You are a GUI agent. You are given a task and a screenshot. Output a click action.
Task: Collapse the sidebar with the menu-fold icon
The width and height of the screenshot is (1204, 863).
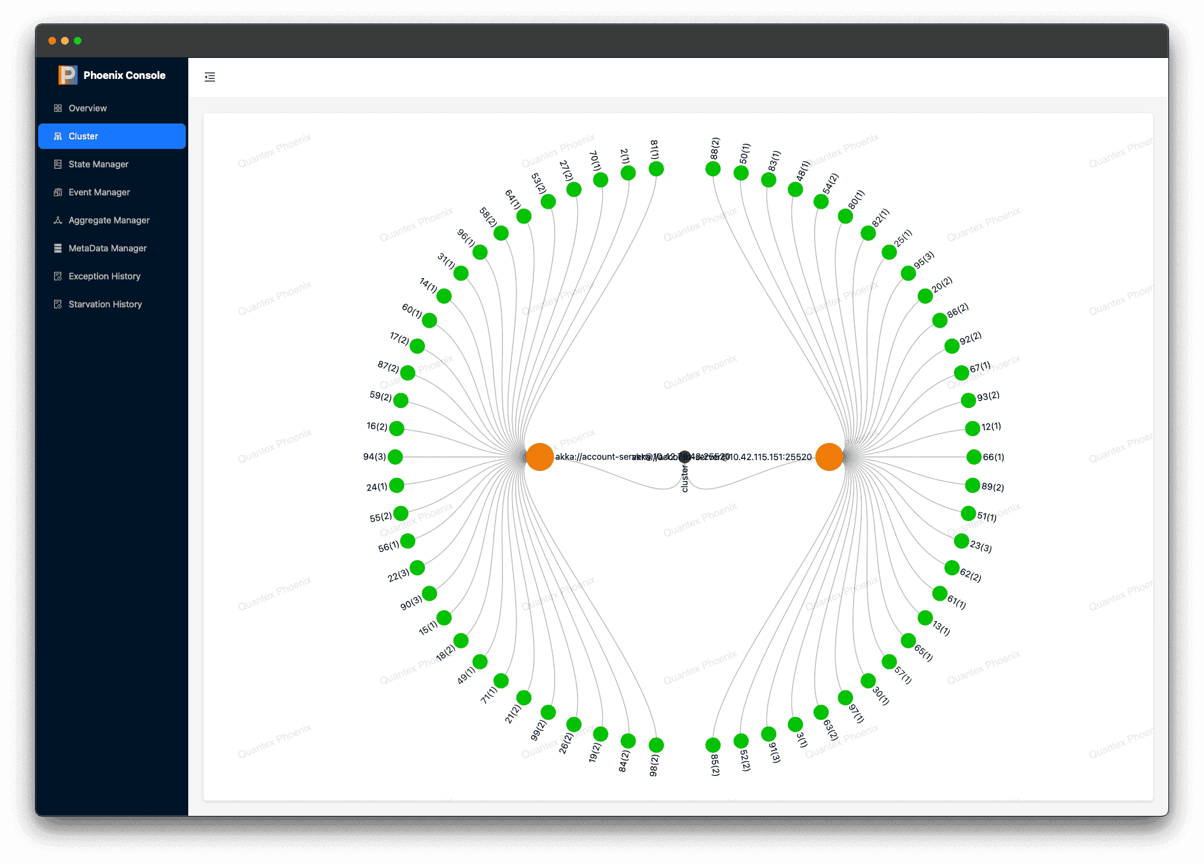click(210, 77)
